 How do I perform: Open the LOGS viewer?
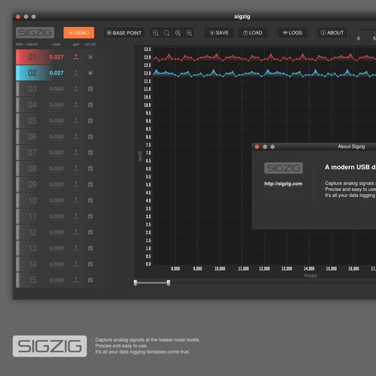(x=293, y=33)
